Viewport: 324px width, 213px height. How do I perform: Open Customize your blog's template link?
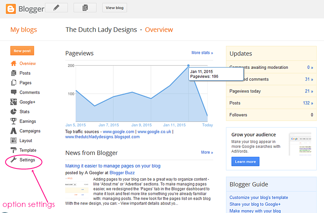point(259,197)
